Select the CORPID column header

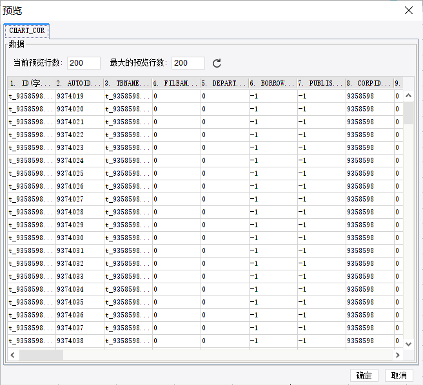click(x=369, y=83)
